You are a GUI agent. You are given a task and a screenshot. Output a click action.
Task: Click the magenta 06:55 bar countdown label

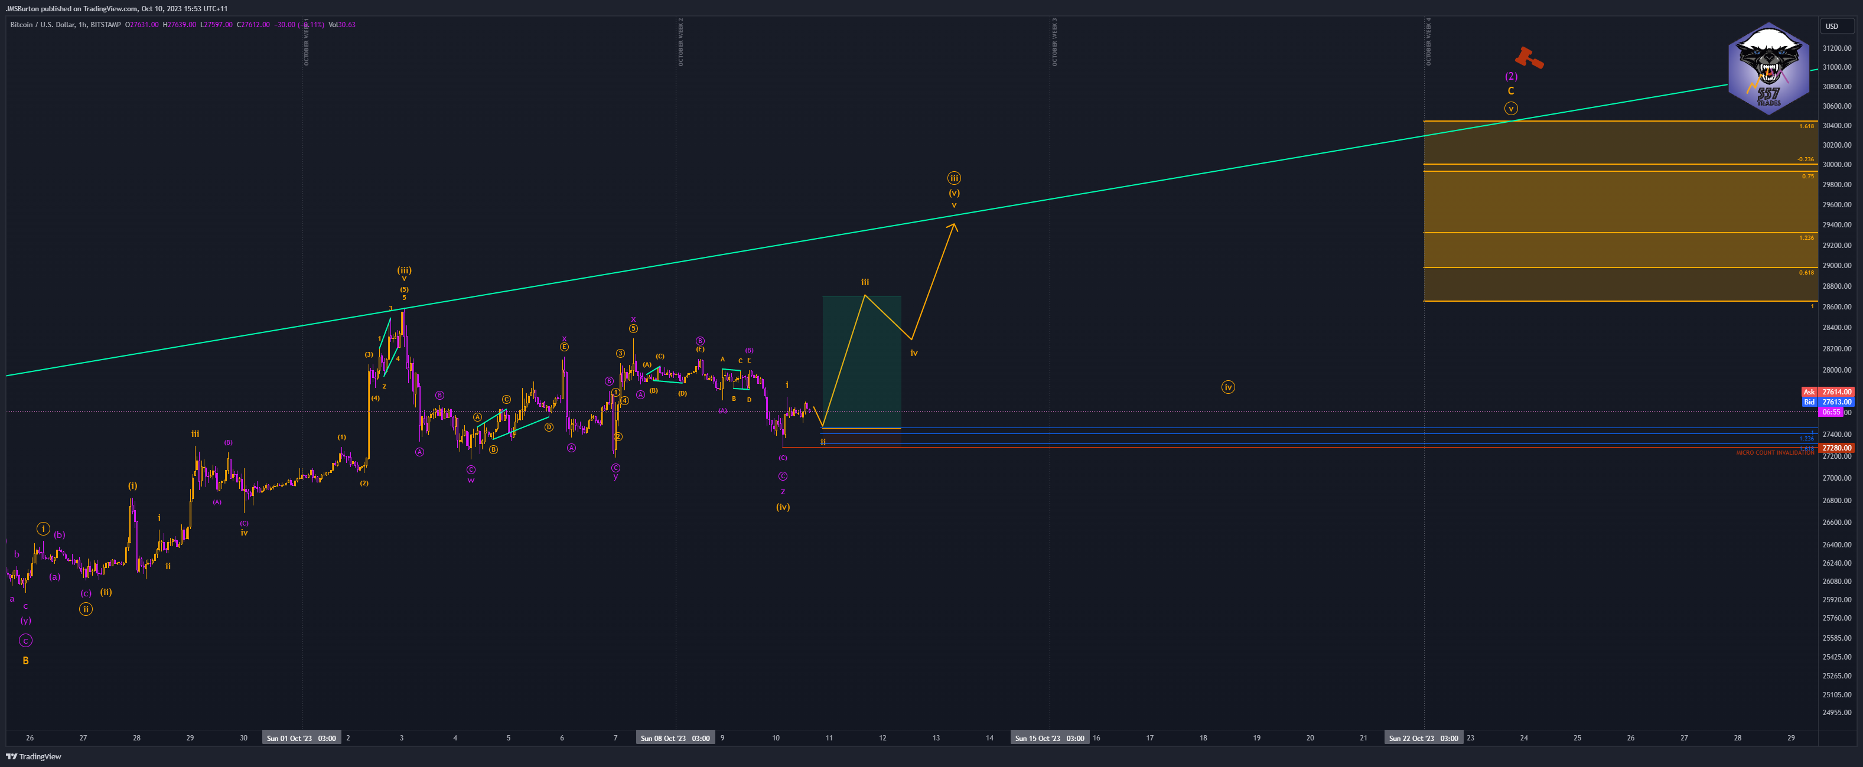[x=1831, y=412]
